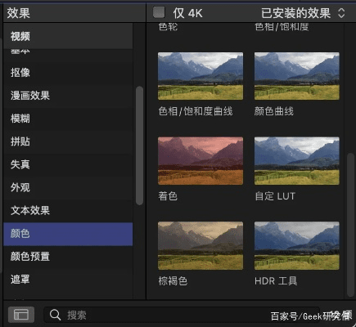Viewport: 356px width, 327px height.
Task: Select the 抠像 effects category
Action: click(x=68, y=73)
